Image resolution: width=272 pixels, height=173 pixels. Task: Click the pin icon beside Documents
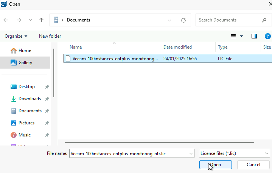47,111
